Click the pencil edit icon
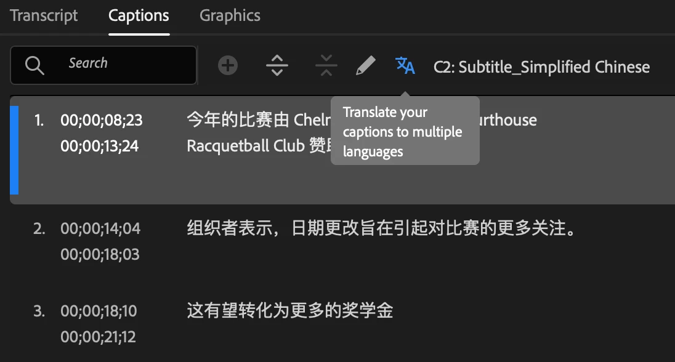This screenshot has width=675, height=362. pos(365,65)
